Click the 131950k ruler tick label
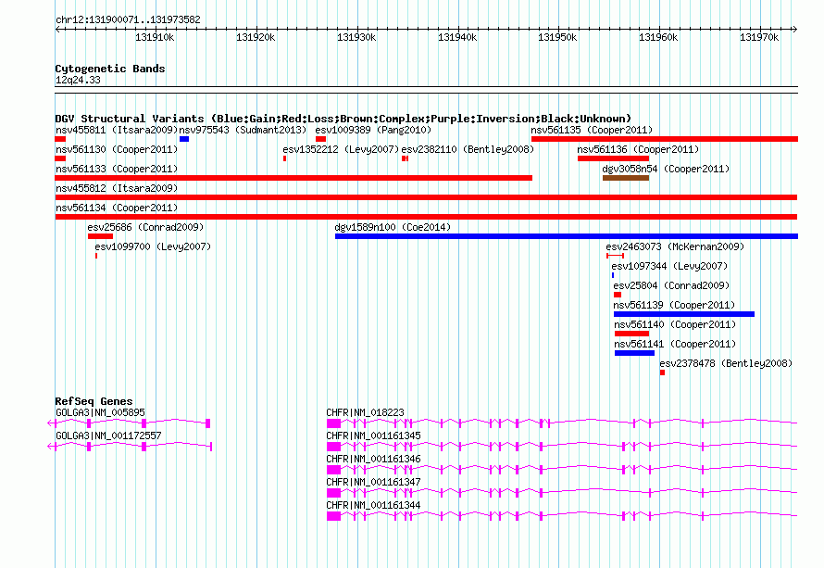Viewport: 824px width, 568px height. click(557, 37)
